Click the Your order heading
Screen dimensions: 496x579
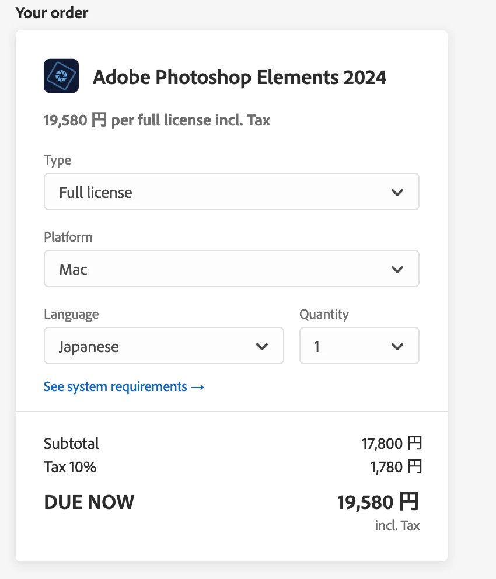click(52, 13)
